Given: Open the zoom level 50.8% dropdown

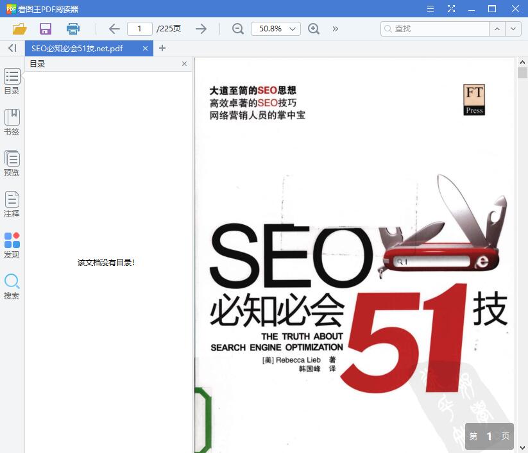Looking at the screenshot, I should [275, 29].
